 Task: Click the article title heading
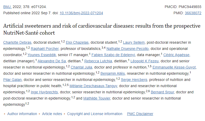[x=102, y=29]
